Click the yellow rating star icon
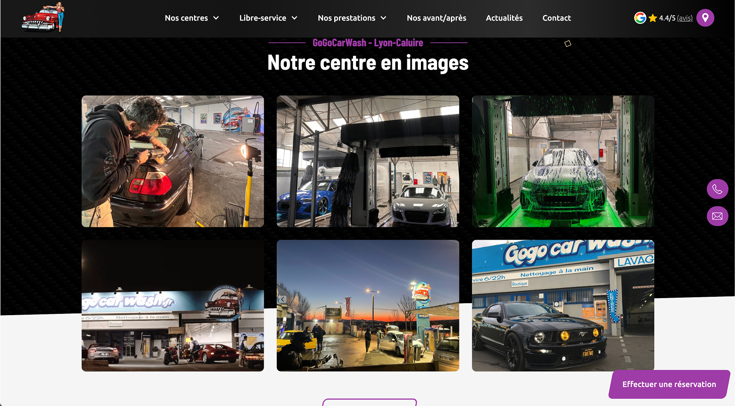This screenshot has height=406, width=735. [653, 18]
